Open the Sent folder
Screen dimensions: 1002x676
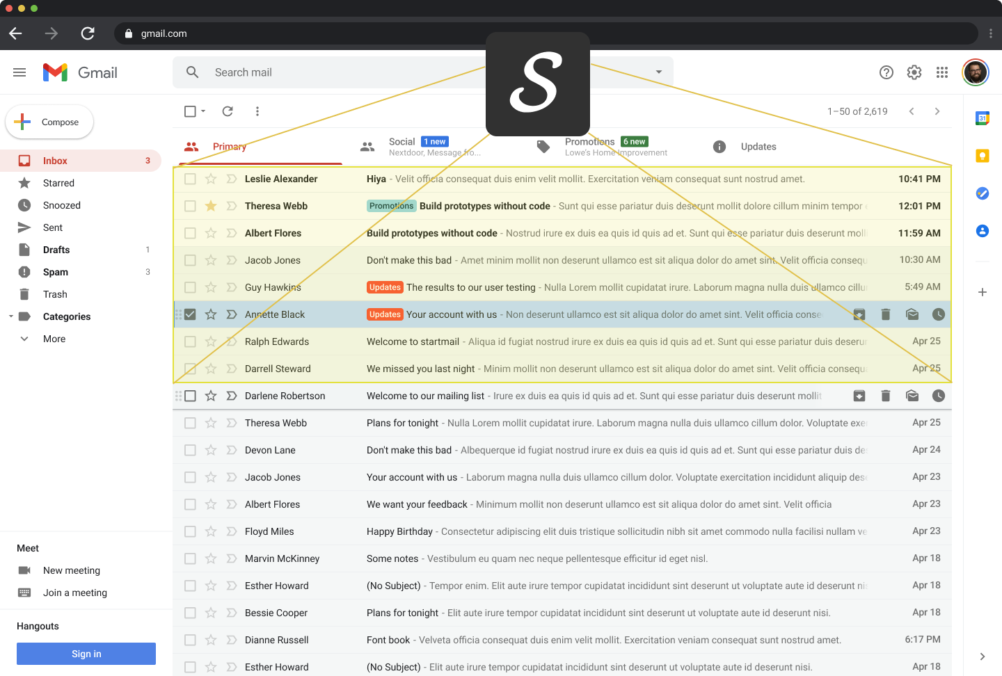click(x=81, y=227)
